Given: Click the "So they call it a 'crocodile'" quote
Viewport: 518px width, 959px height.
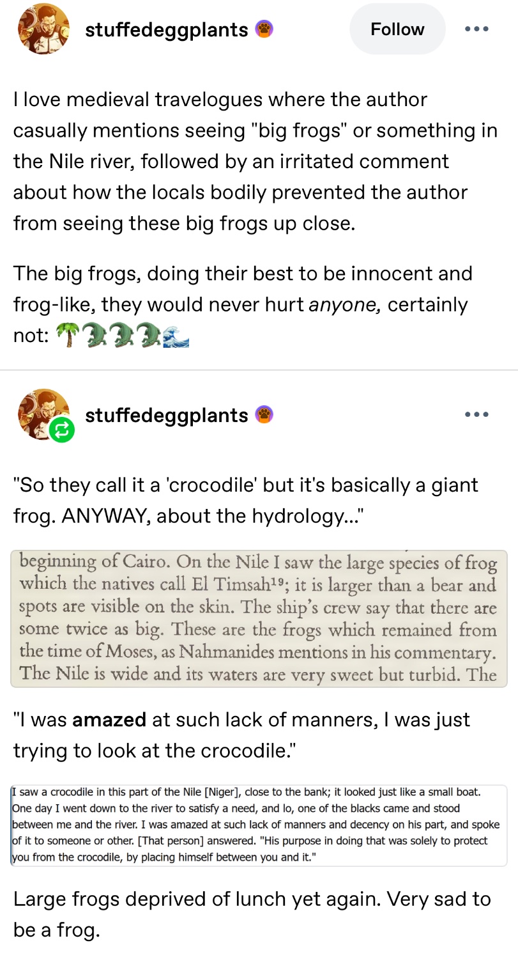Looking at the screenshot, I should 246,500.
